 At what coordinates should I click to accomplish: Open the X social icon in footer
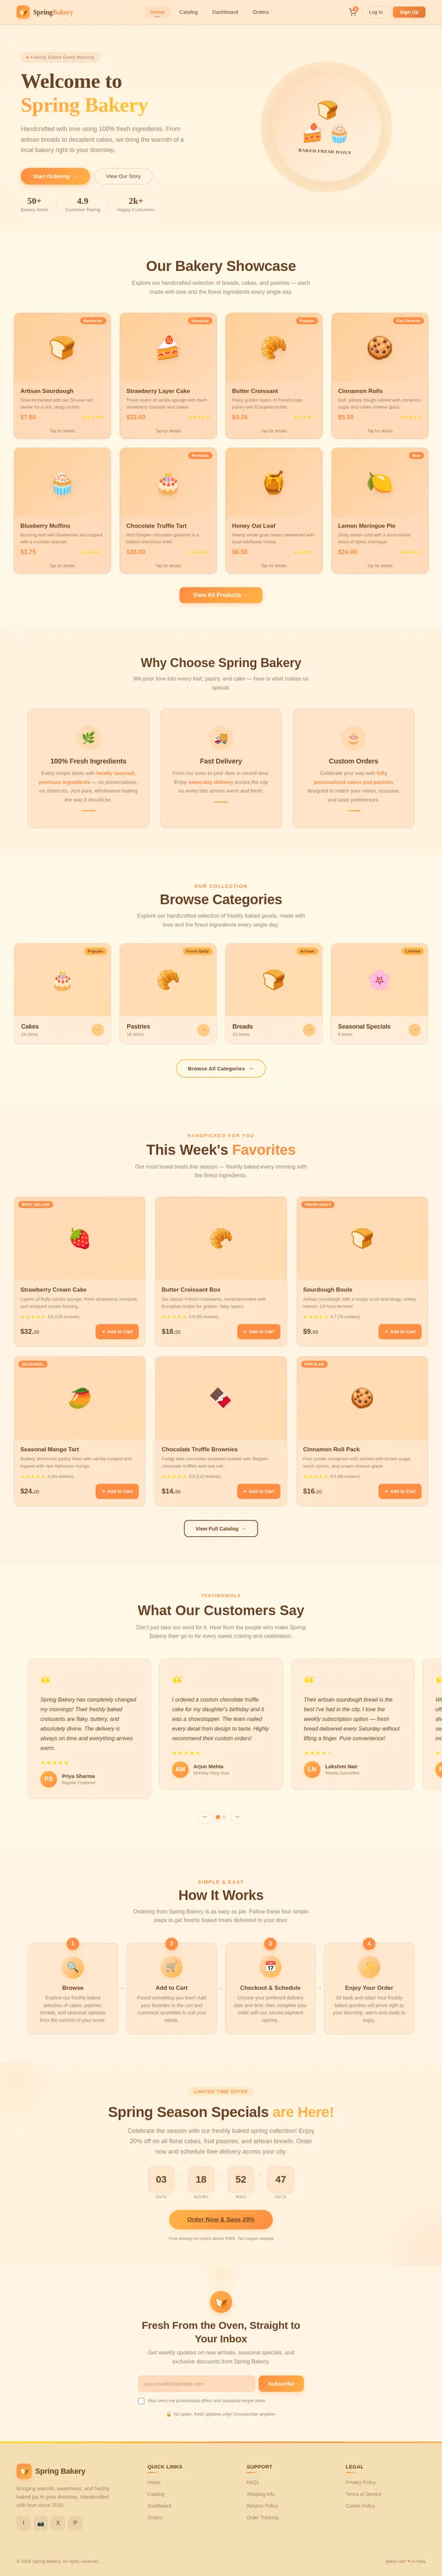click(58, 2523)
